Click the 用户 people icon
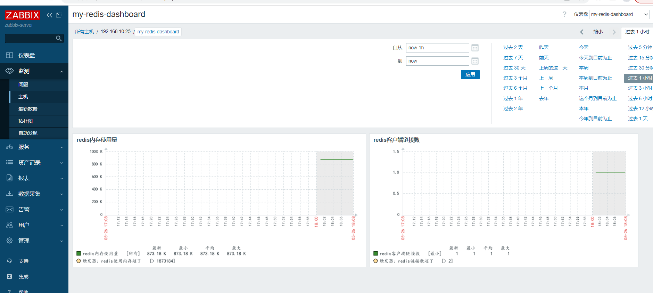This screenshot has height=293, width=653. 9,225
